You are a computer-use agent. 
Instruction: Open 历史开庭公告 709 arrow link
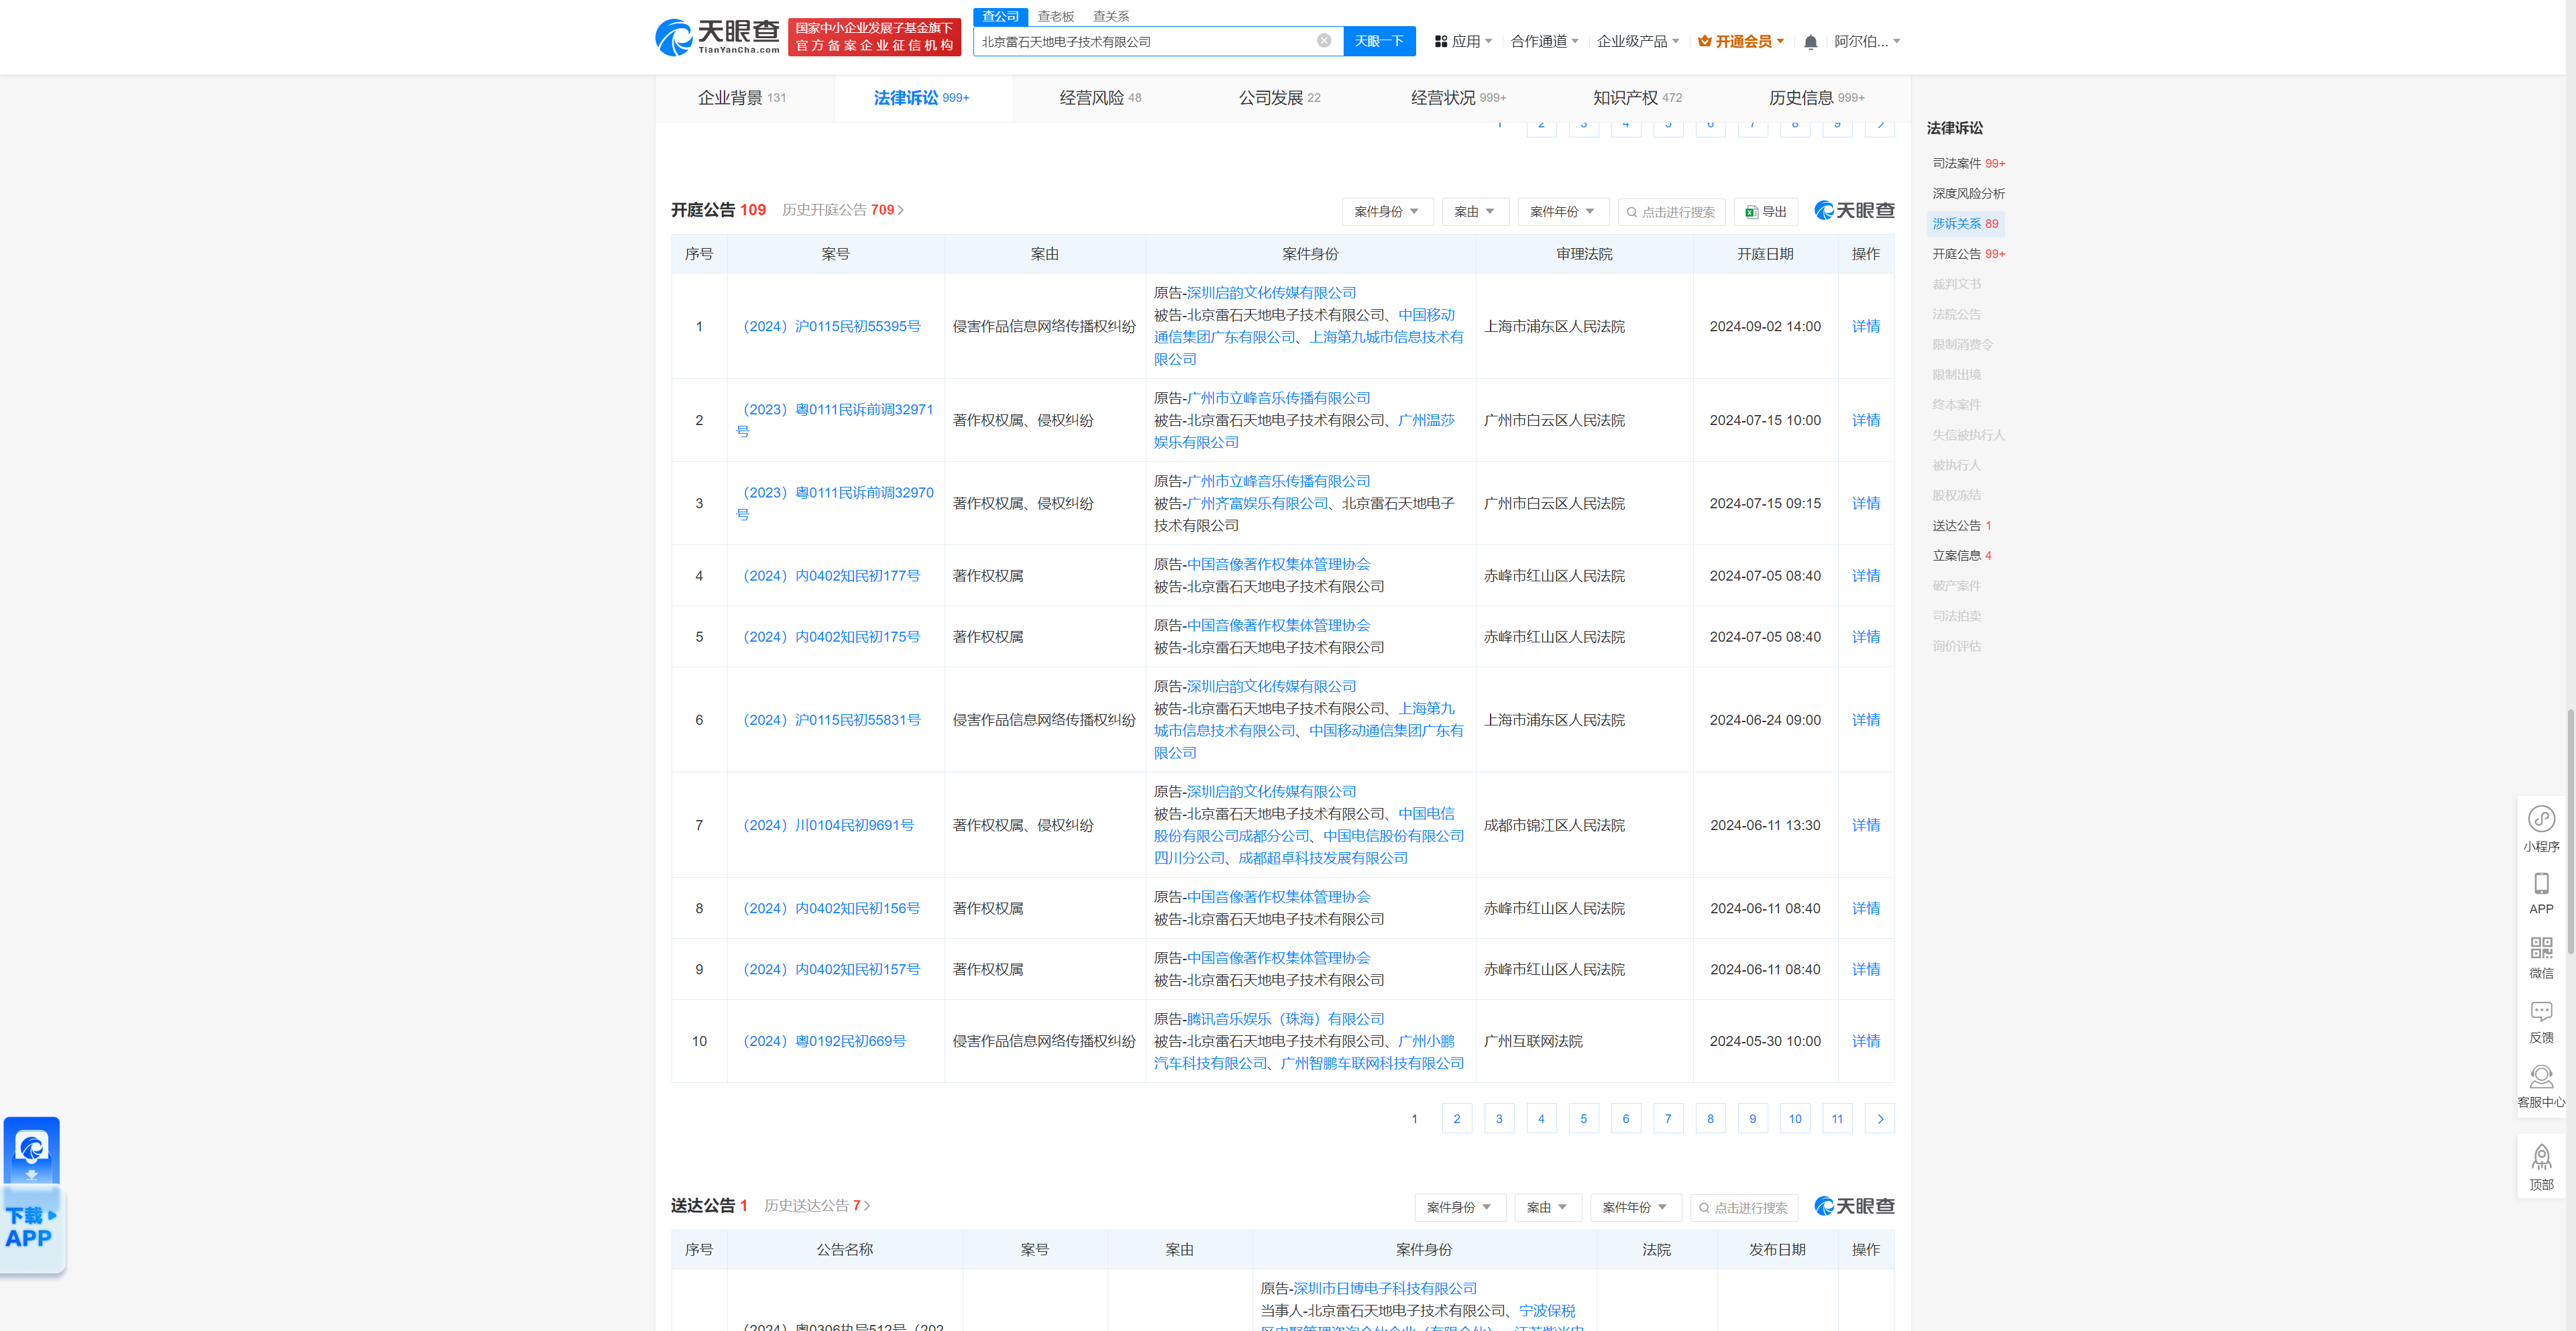click(843, 210)
